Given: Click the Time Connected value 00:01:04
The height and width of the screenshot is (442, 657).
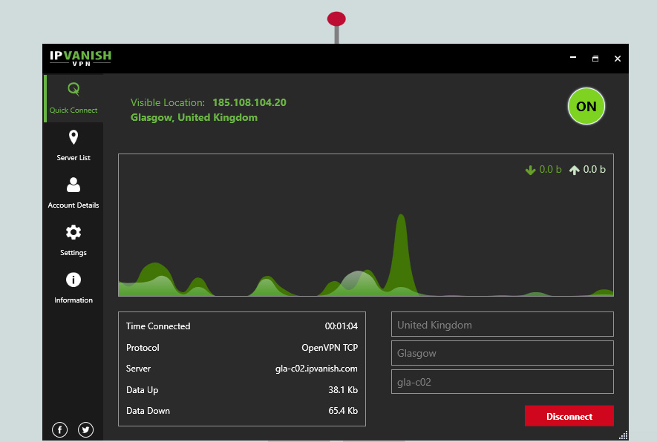Looking at the screenshot, I should point(341,326).
